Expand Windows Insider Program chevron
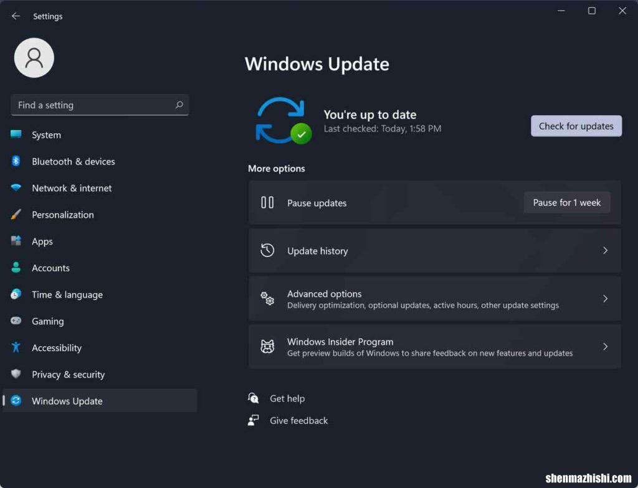The image size is (638, 488). [x=605, y=347]
